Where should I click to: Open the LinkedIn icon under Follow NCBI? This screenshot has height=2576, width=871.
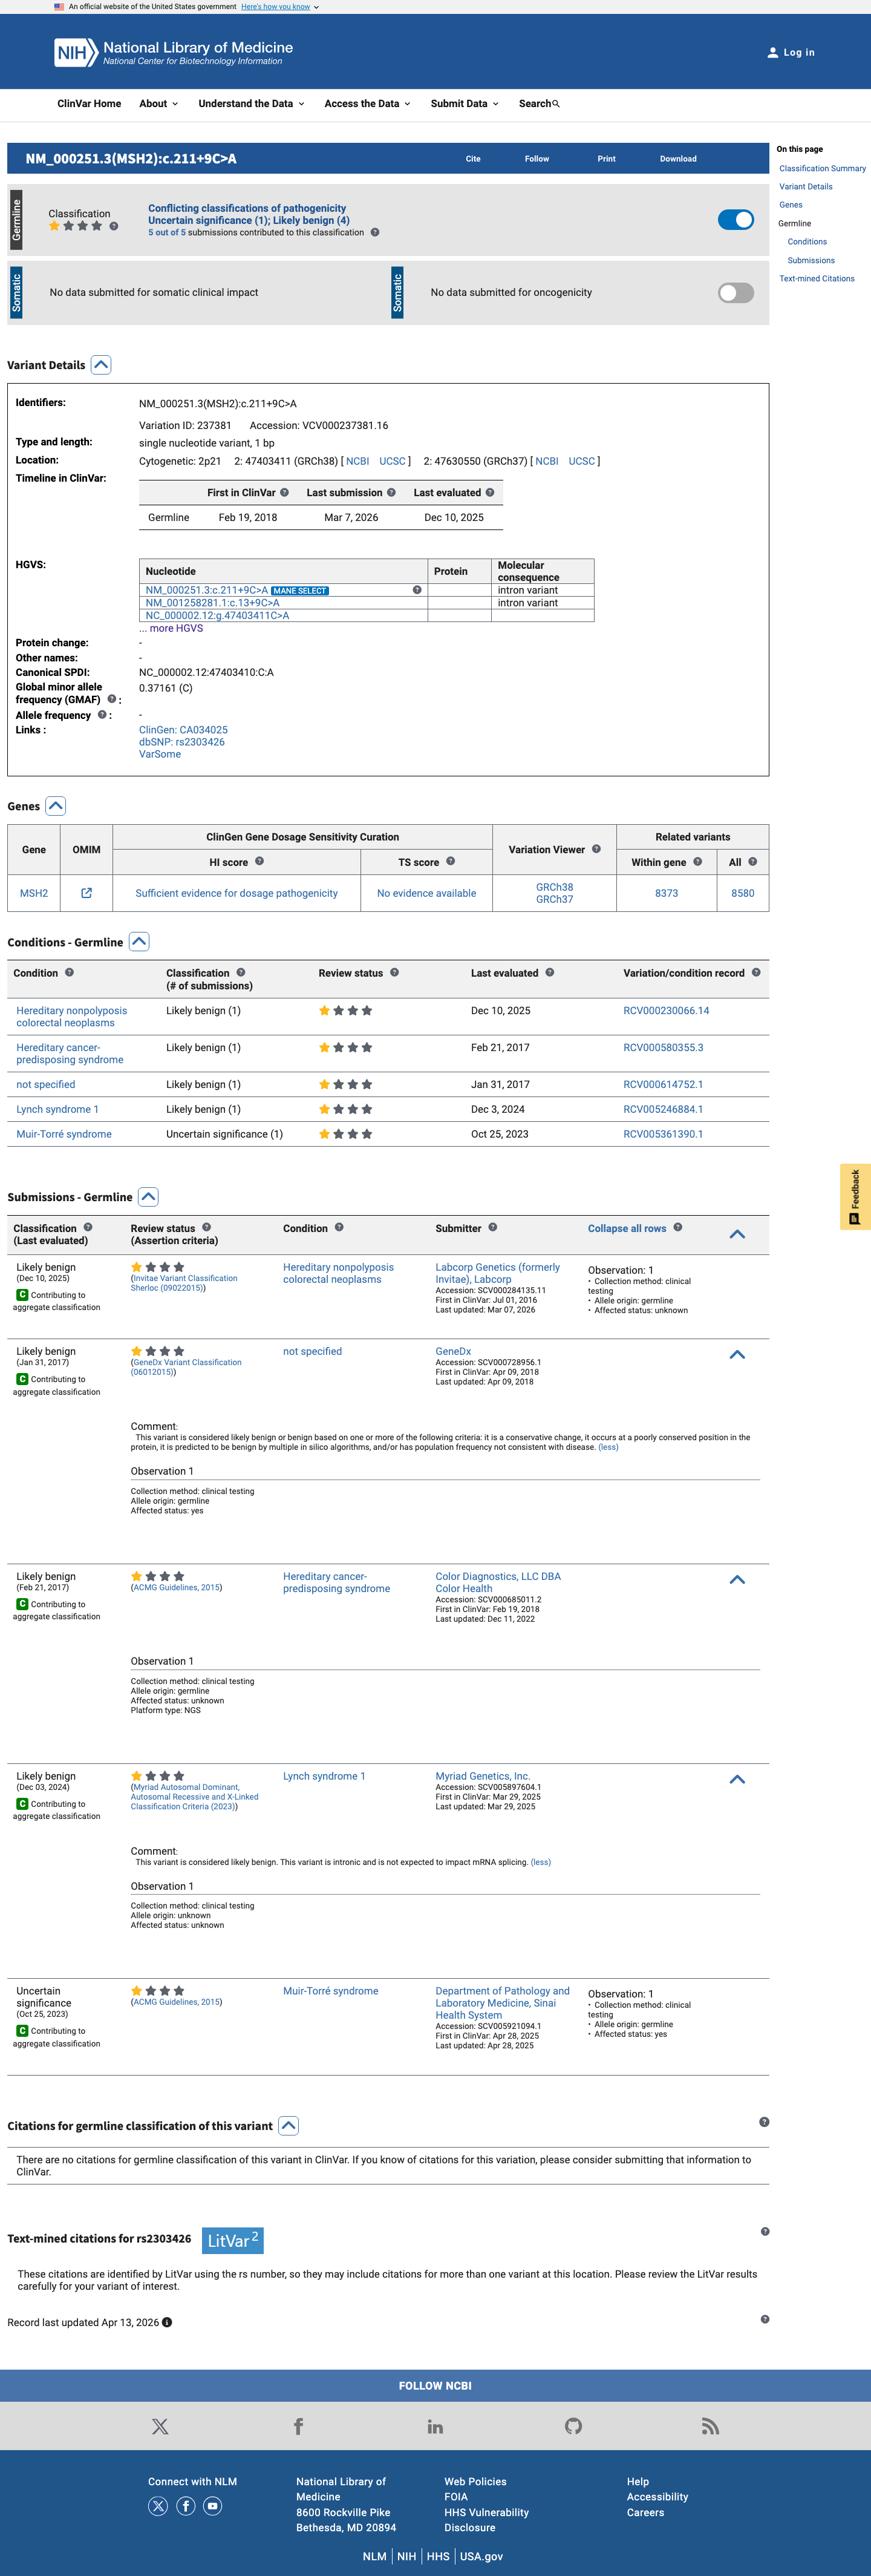(x=435, y=2426)
